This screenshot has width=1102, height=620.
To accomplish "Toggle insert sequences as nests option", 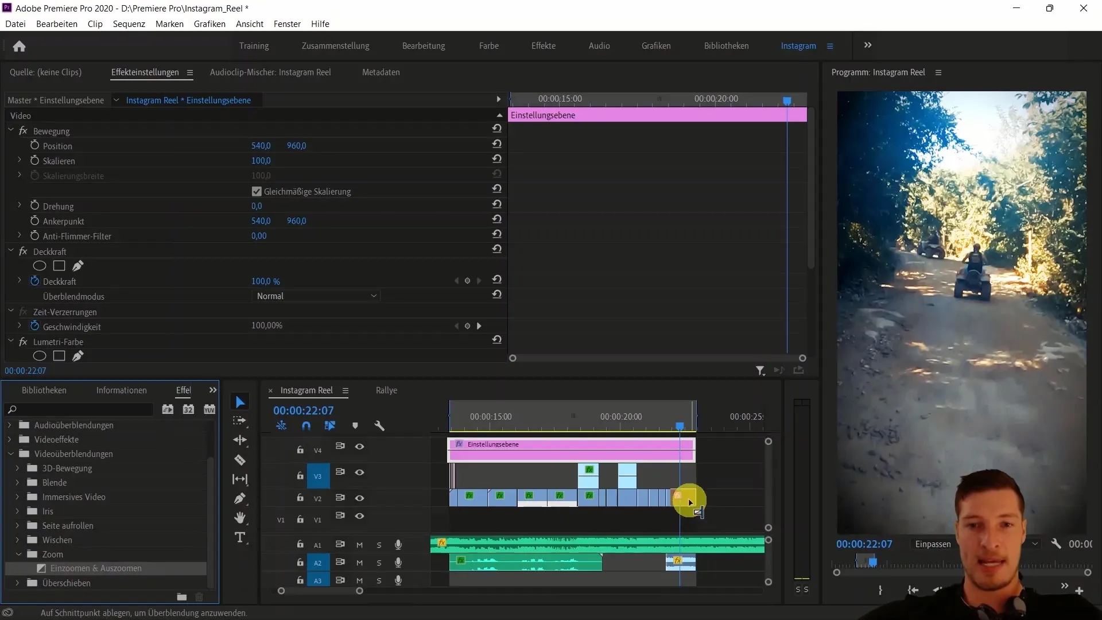I will point(281,426).
